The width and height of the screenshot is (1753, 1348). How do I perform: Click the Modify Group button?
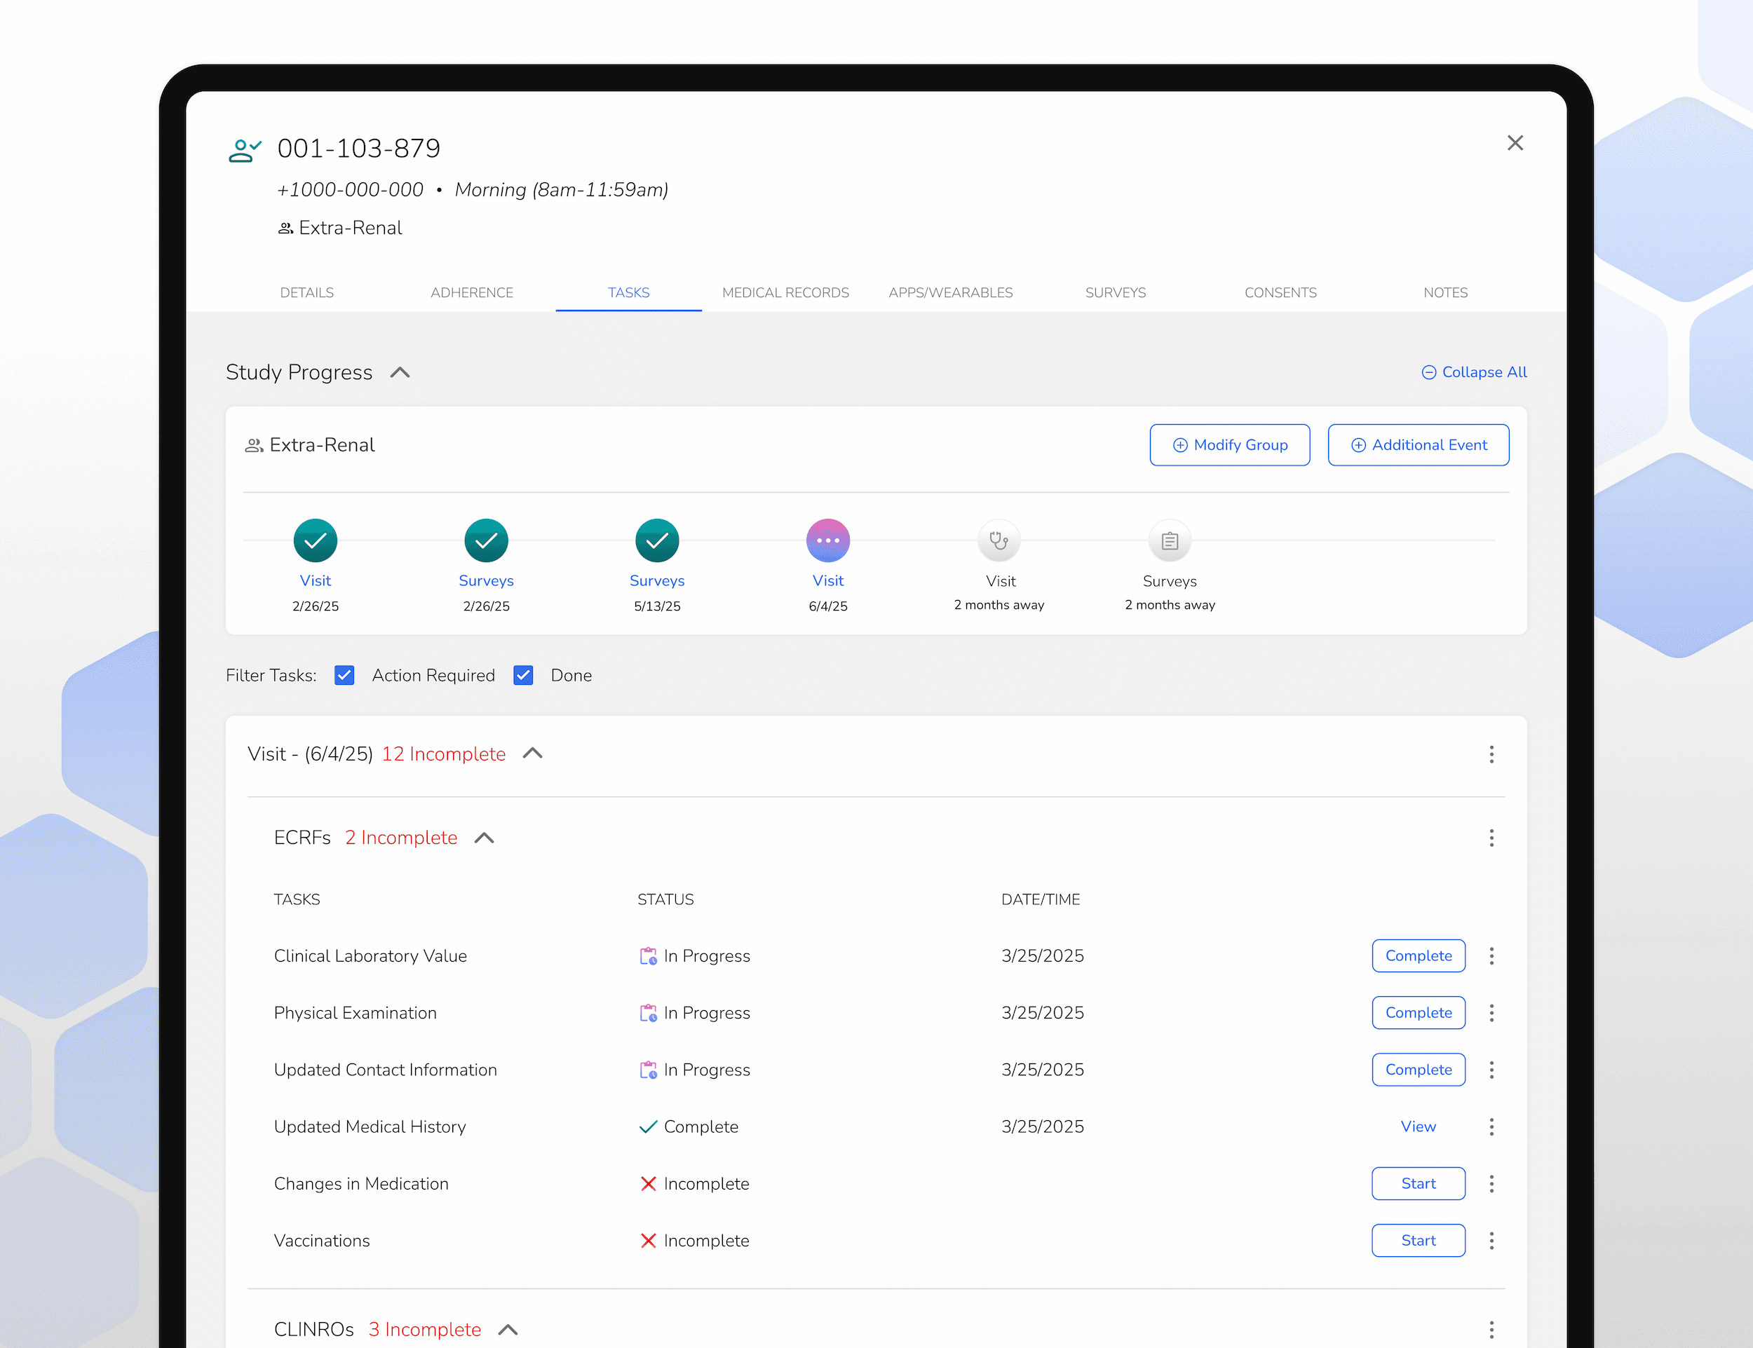[x=1229, y=444]
